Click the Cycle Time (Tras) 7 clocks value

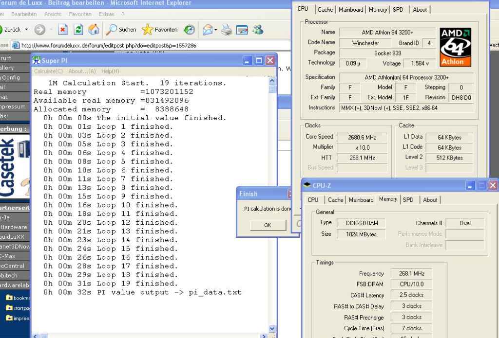pos(411,328)
